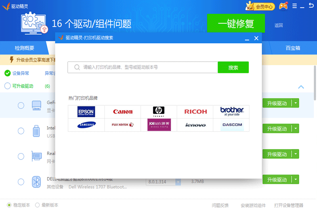Collapse the upgradable drivers section chevron
Viewport: 317px width, 211px height.
point(301,87)
